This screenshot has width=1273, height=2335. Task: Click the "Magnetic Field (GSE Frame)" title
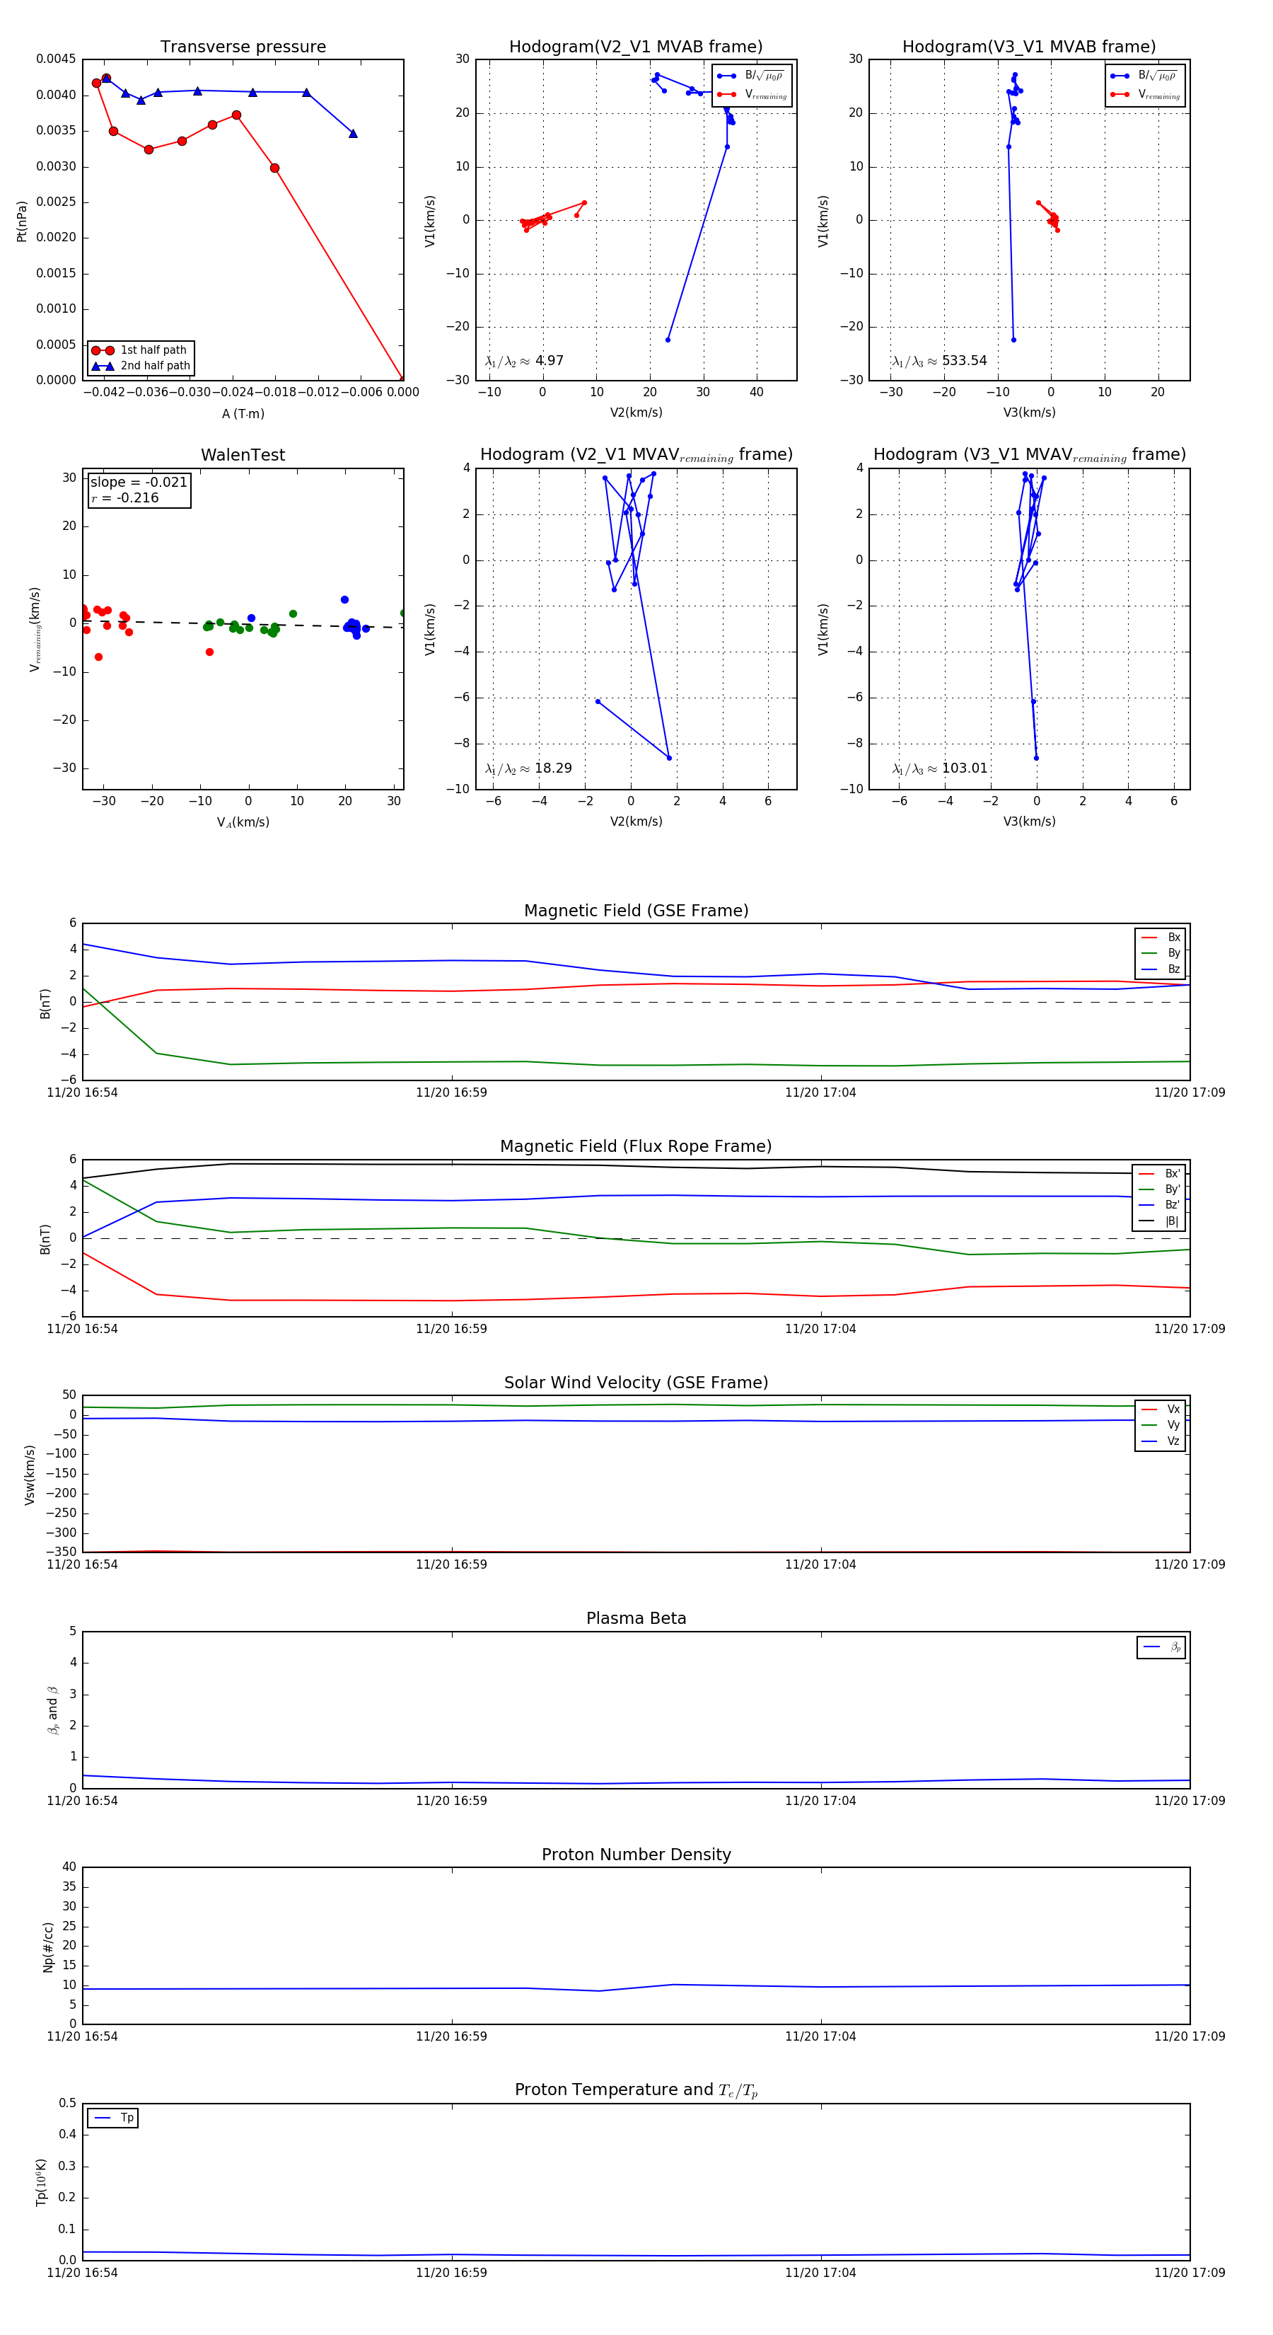pos(636,911)
